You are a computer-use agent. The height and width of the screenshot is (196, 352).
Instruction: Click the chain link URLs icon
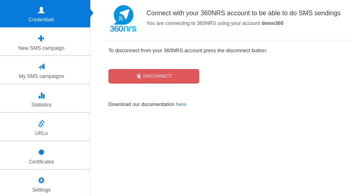[x=41, y=124]
